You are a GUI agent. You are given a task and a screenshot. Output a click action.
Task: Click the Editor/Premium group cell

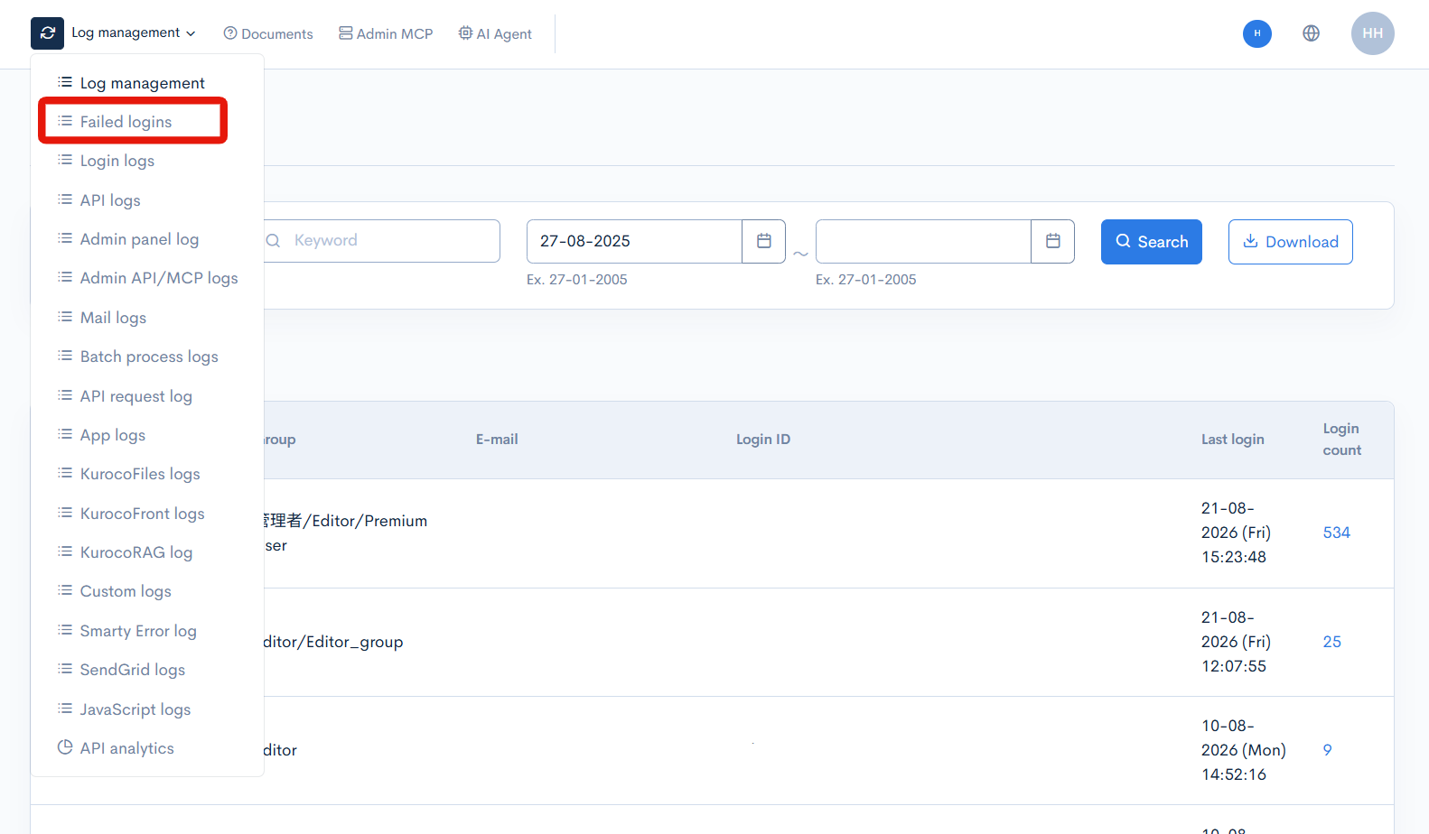(x=346, y=533)
